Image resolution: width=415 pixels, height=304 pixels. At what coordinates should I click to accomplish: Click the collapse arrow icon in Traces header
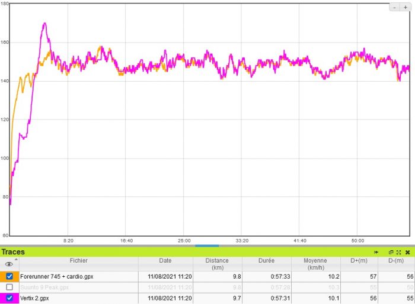(x=376, y=252)
